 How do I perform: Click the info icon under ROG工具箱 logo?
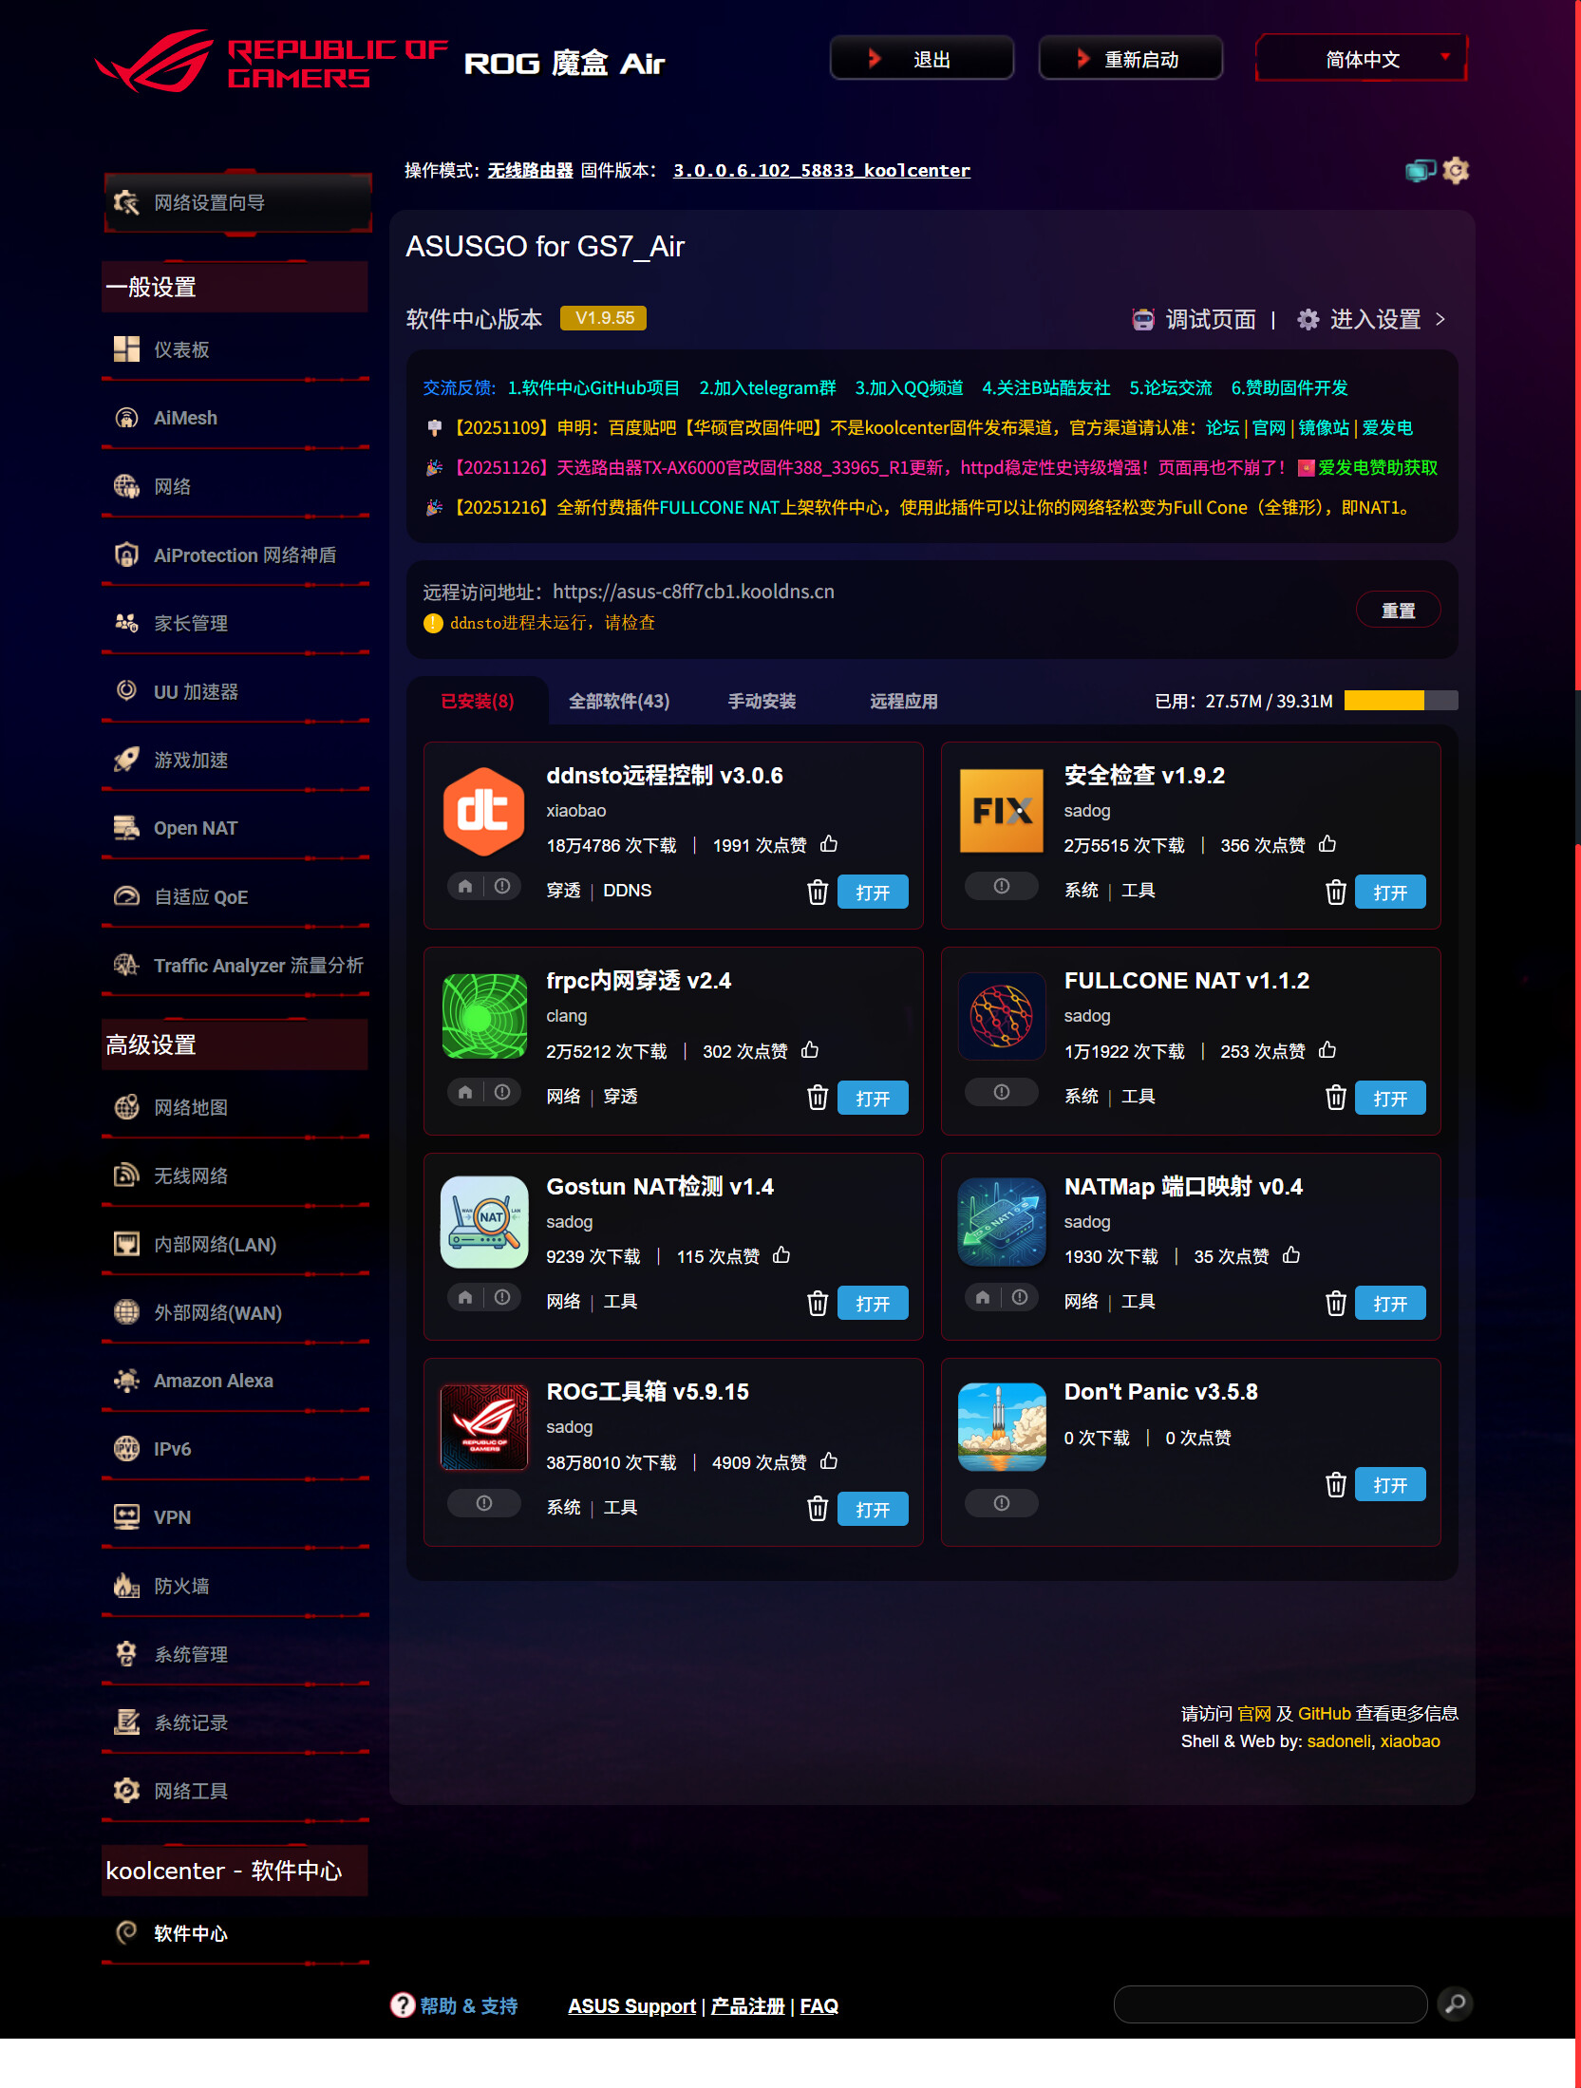[x=484, y=1503]
